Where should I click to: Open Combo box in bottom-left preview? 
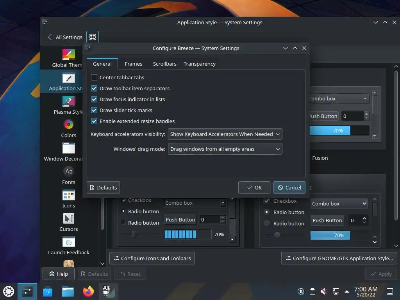195,203
